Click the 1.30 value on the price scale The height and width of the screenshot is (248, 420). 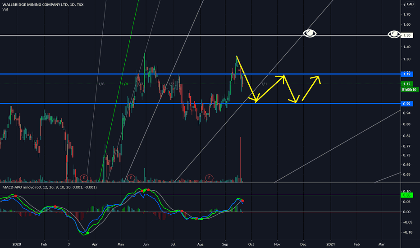tap(406, 59)
